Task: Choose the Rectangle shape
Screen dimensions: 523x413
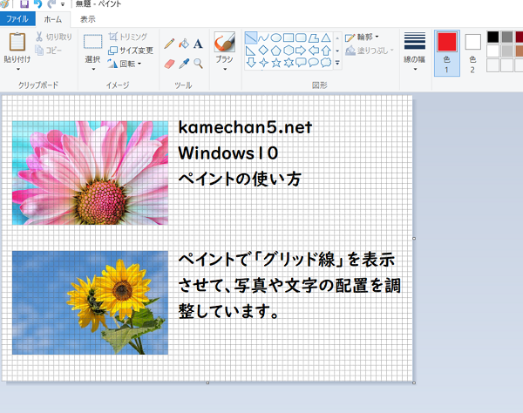Action: [289, 37]
